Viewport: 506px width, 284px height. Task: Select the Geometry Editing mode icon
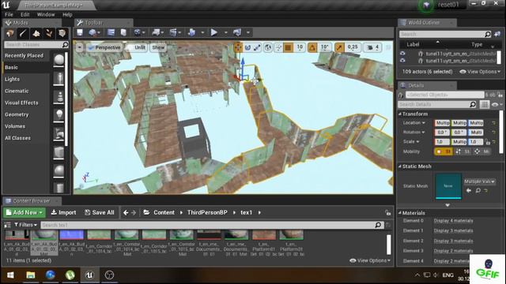coord(62,33)
